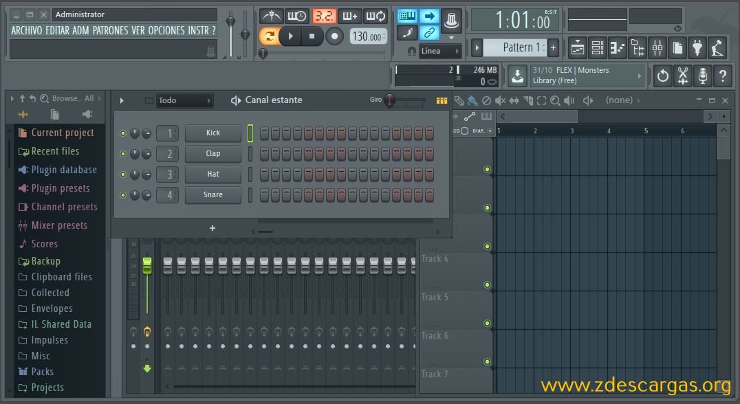Click the Snare channel button
The image size is (740, 404).
(x=213, y=194)
